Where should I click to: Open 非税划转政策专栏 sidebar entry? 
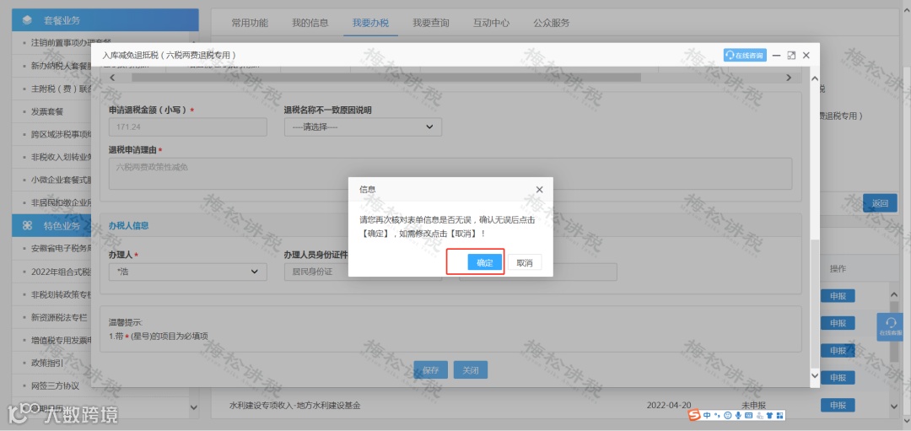tap(61, 294)
